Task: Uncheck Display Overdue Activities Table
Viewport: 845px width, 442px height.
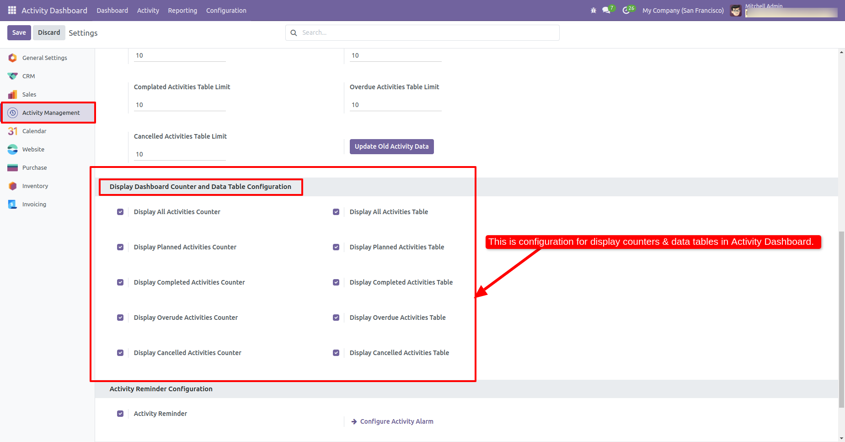Action: pos(336,318)
